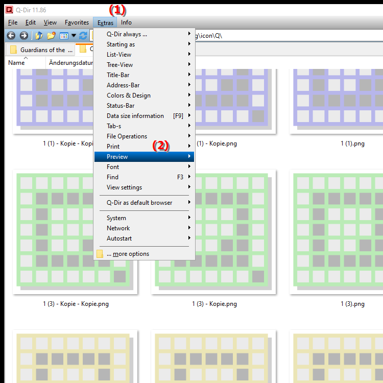
Task: Open the Print submenu
Action: [x=144, y=147]
